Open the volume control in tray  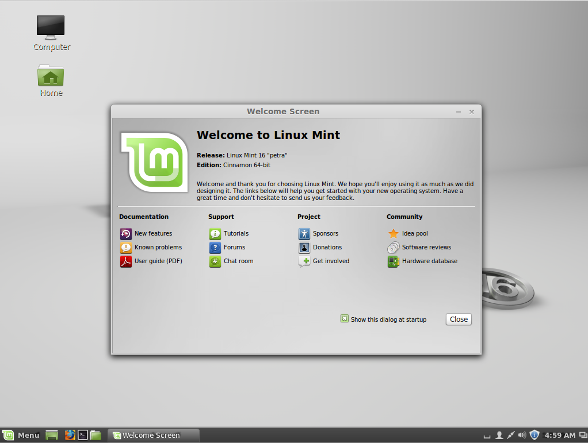point(522,435)
